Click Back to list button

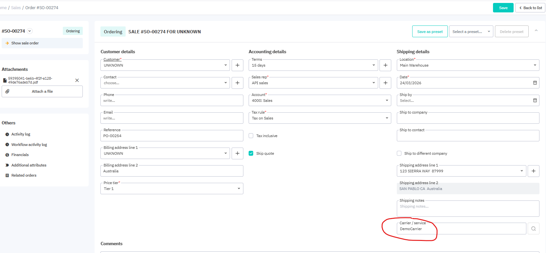tap(530, 8)
